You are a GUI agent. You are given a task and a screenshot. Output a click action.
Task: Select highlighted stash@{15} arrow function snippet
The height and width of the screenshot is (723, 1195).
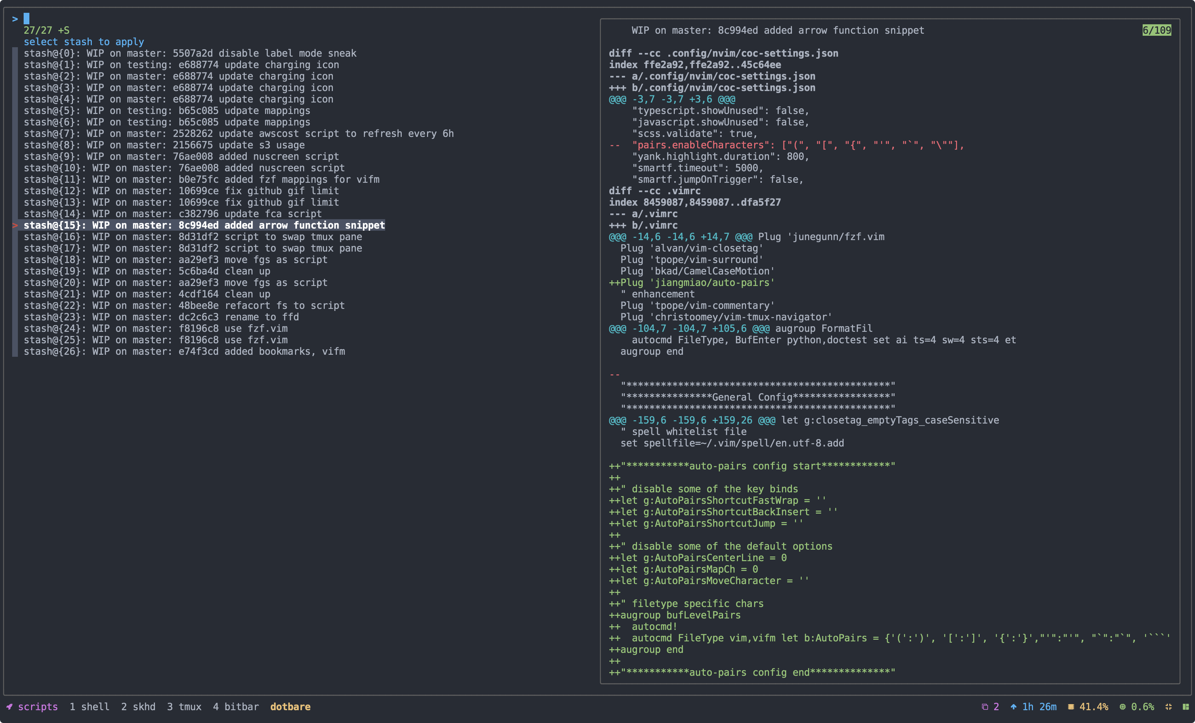(x=204, y=225)
